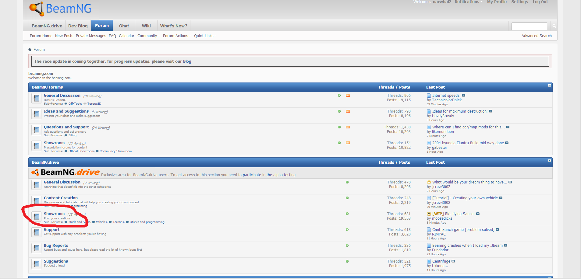Select the Forum tab

pyautogui.click(x=102, y=26)
